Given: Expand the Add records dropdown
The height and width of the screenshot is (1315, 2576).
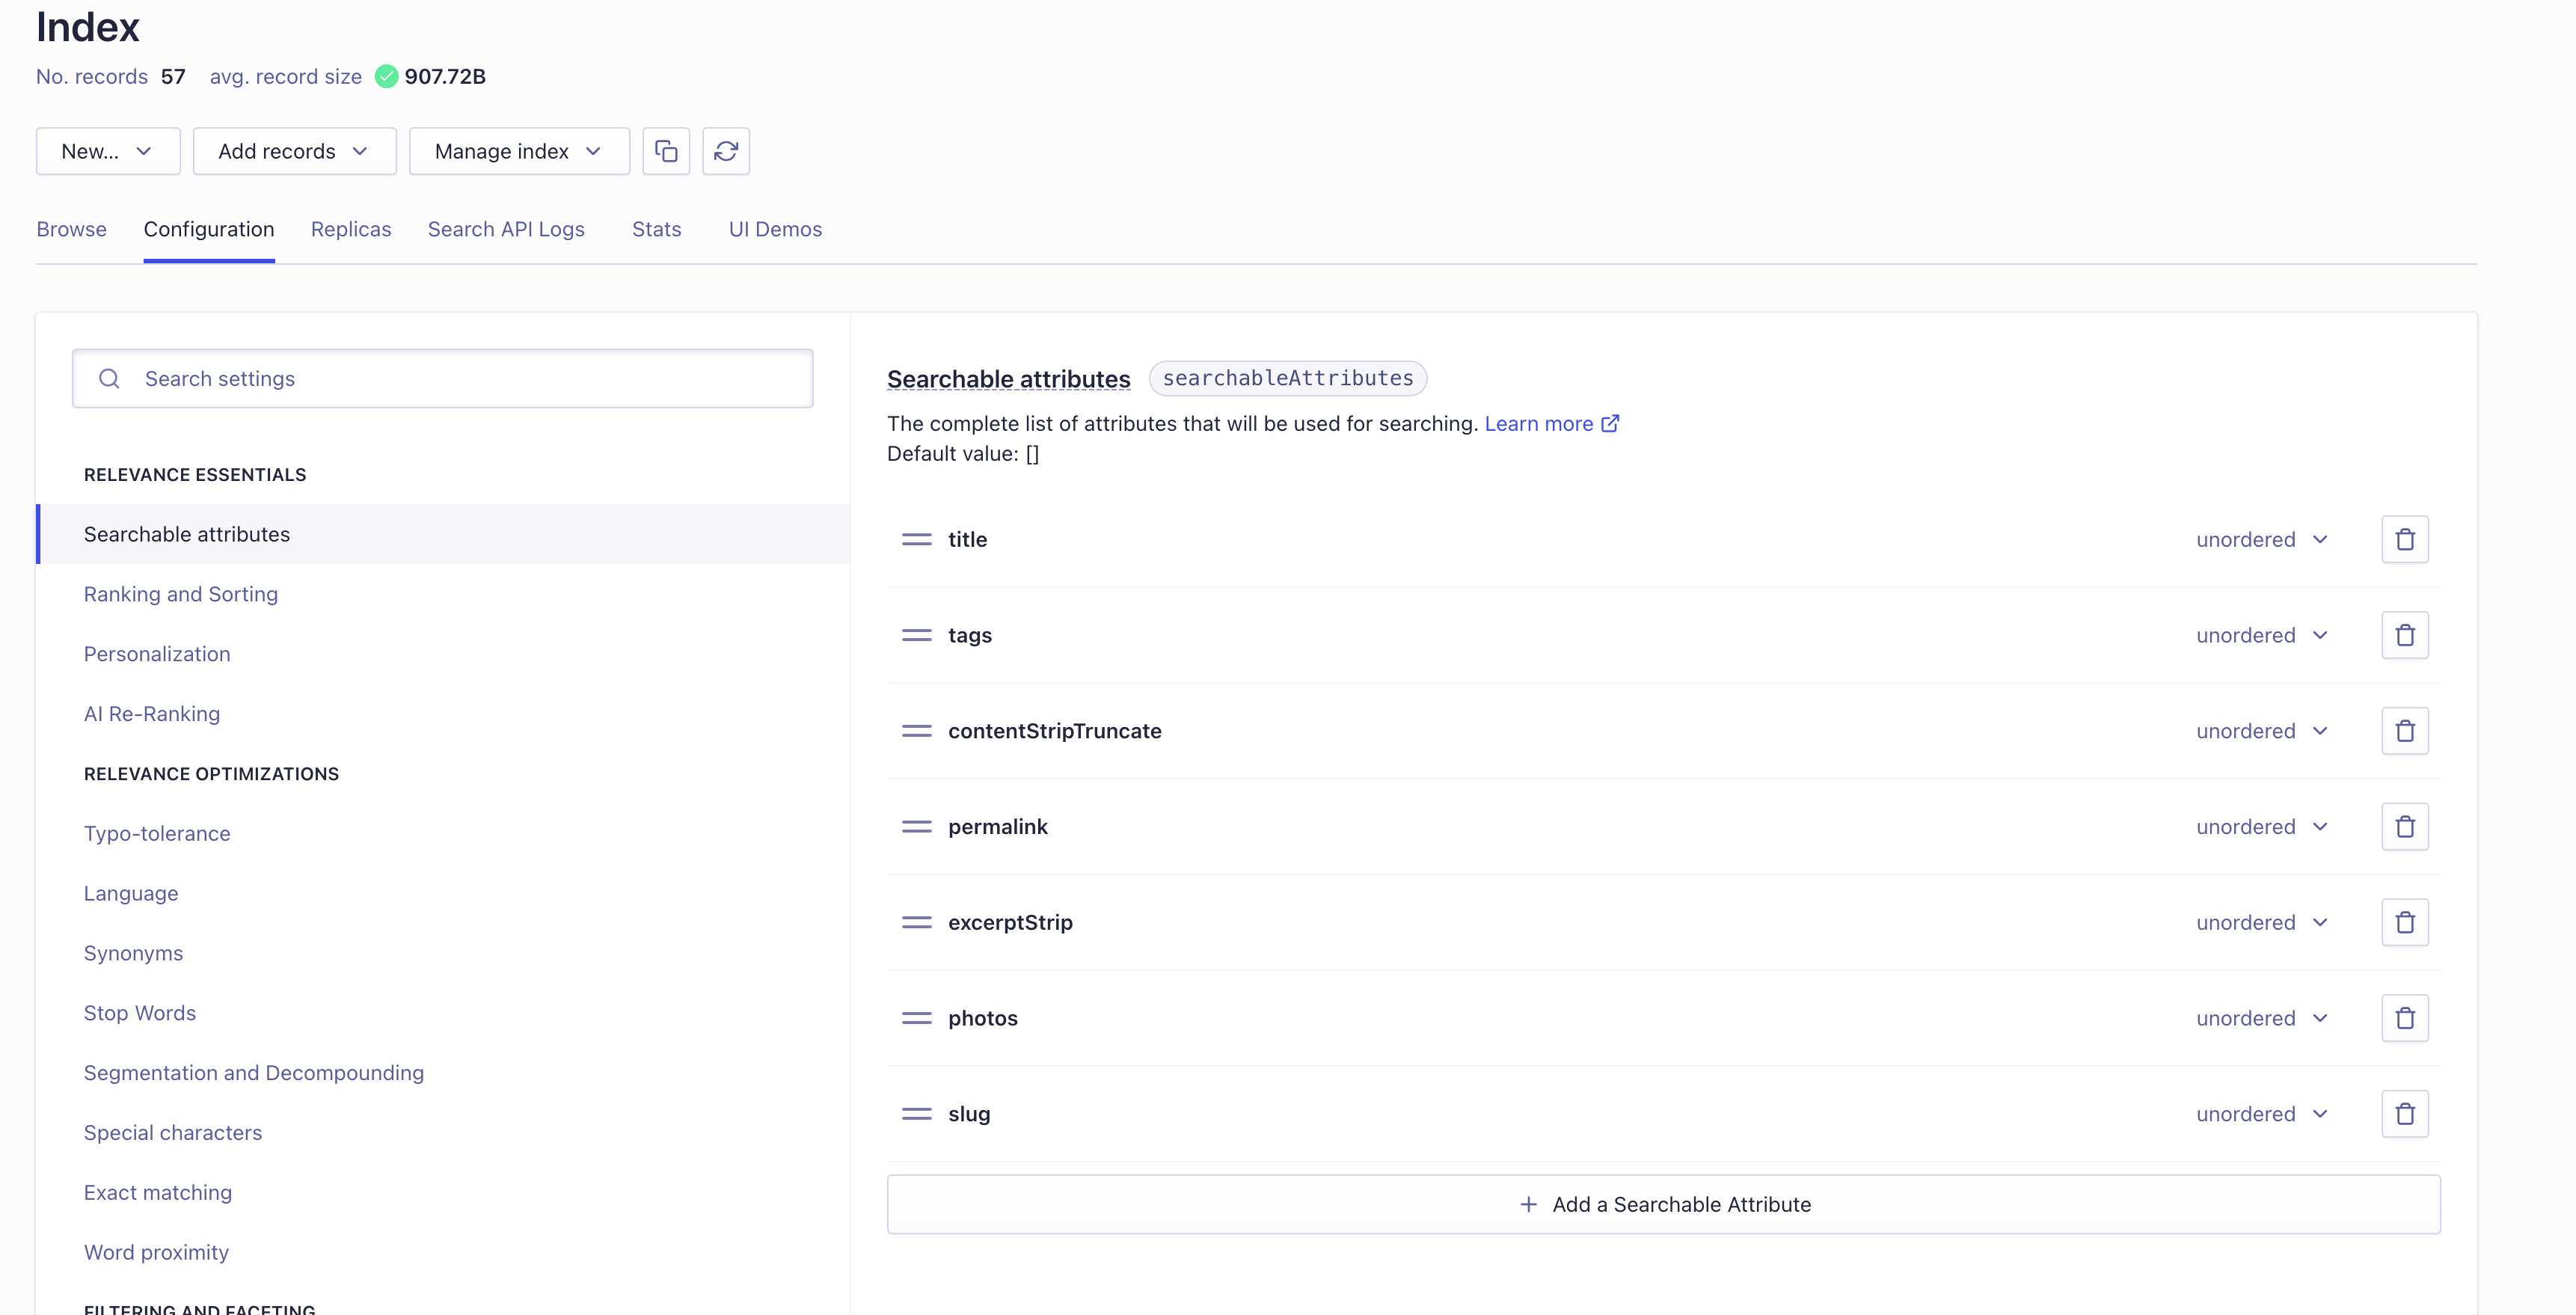Looking at the screenshot, I should 294,151.
